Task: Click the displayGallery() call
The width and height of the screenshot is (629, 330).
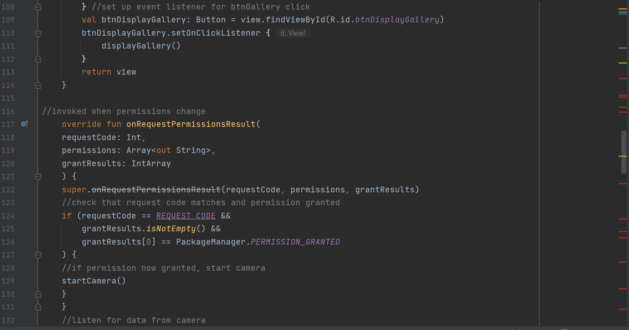Action: 141,46
